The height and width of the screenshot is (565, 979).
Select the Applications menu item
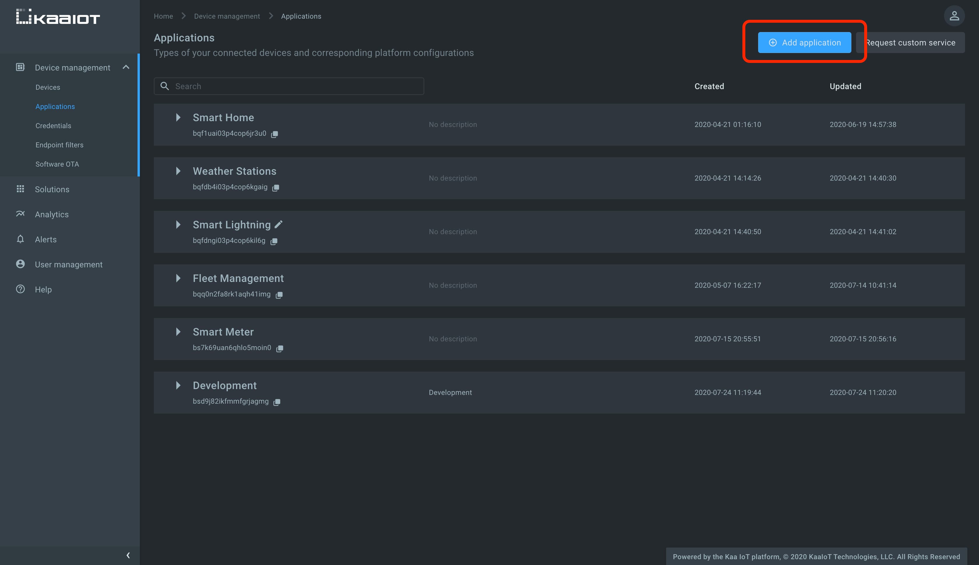[x=55, y=106]
